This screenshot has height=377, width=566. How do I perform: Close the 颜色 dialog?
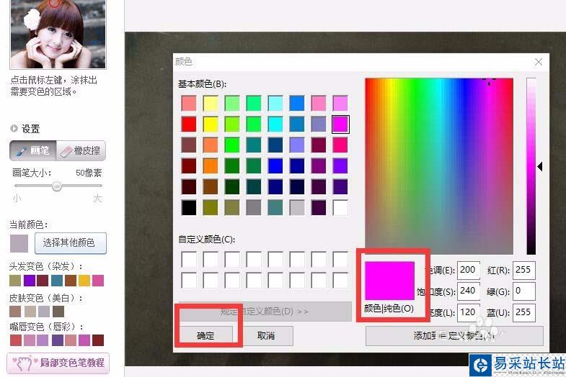pos(539,62)
